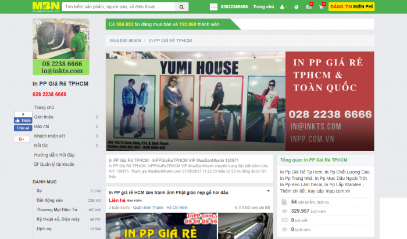Select the Thương Mại Điện Tử category
Viewport: 407px width, 239px height.
tap(57, 210)
